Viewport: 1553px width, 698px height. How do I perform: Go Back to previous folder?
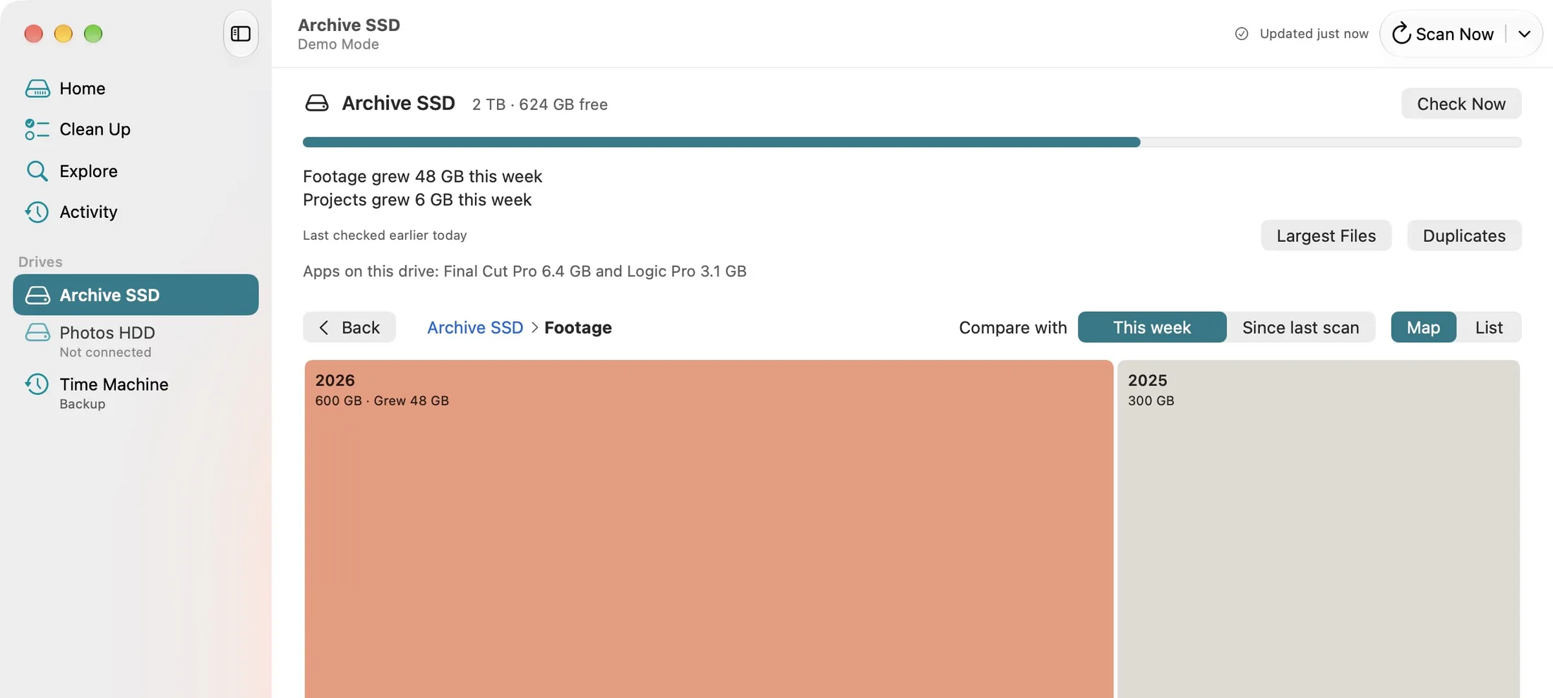coord(349,327)
